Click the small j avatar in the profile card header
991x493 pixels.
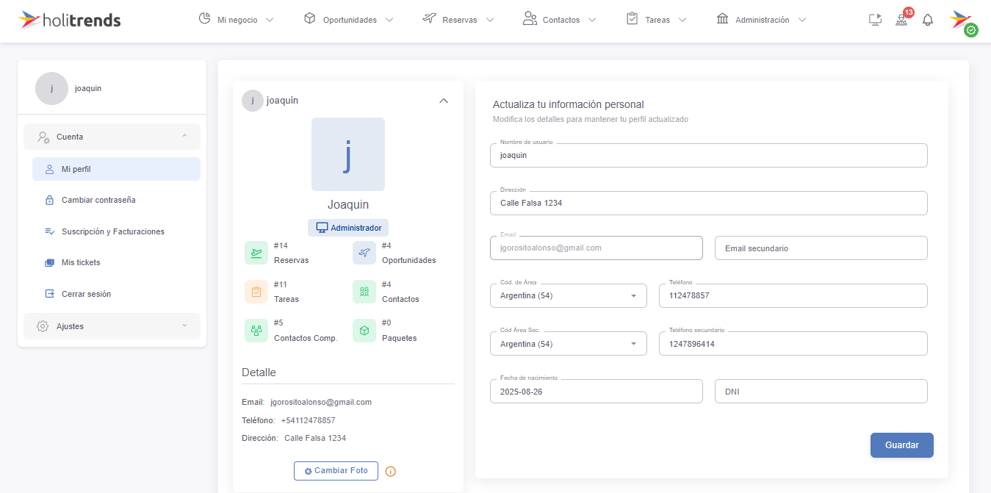coord(253,101)
